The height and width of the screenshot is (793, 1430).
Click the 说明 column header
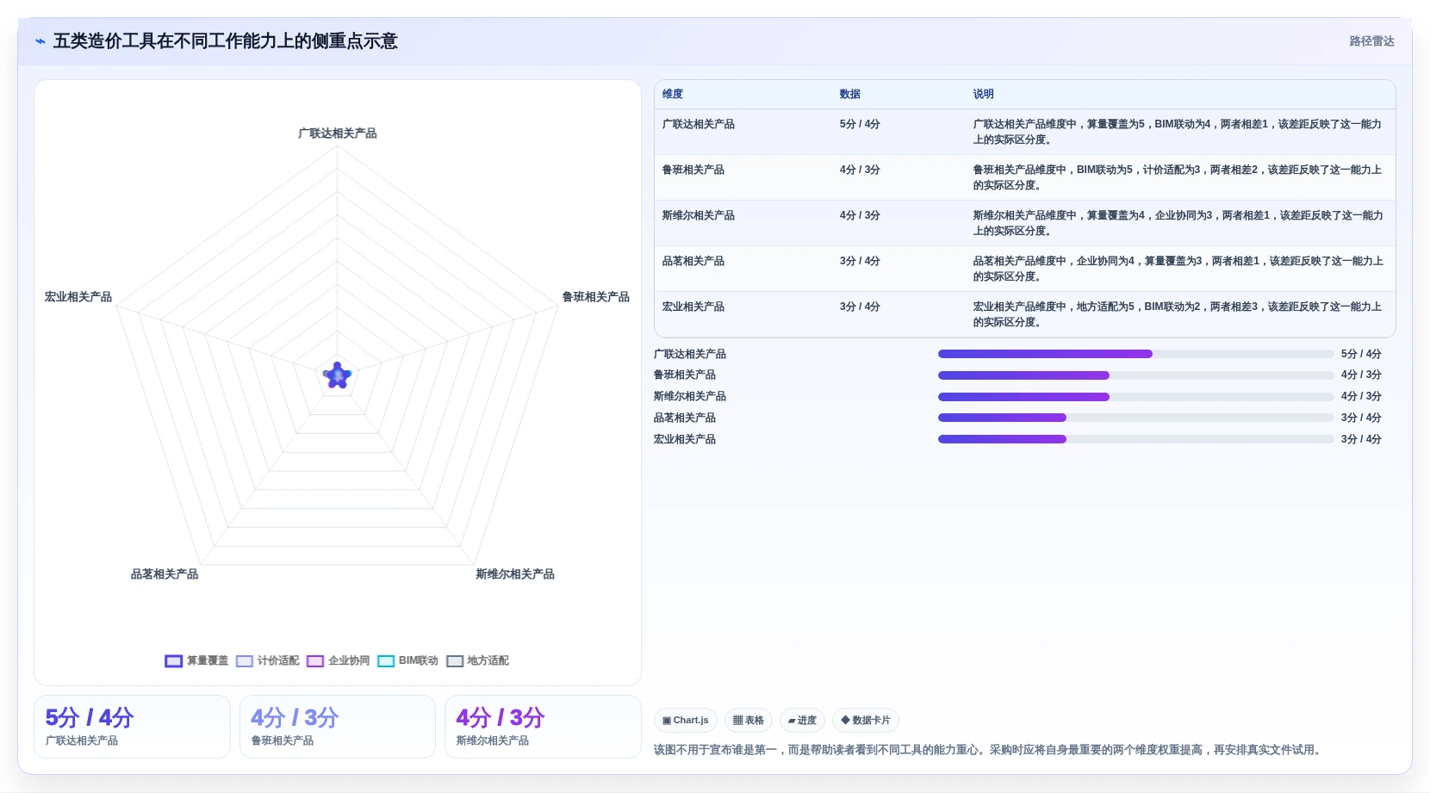[x=984, y=94]
